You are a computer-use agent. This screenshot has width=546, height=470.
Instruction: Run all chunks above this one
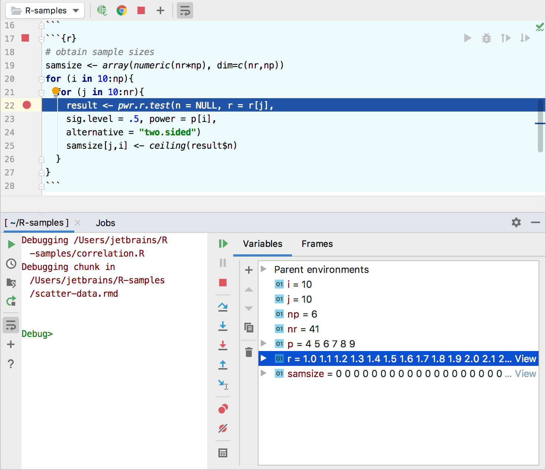[506, 38]
